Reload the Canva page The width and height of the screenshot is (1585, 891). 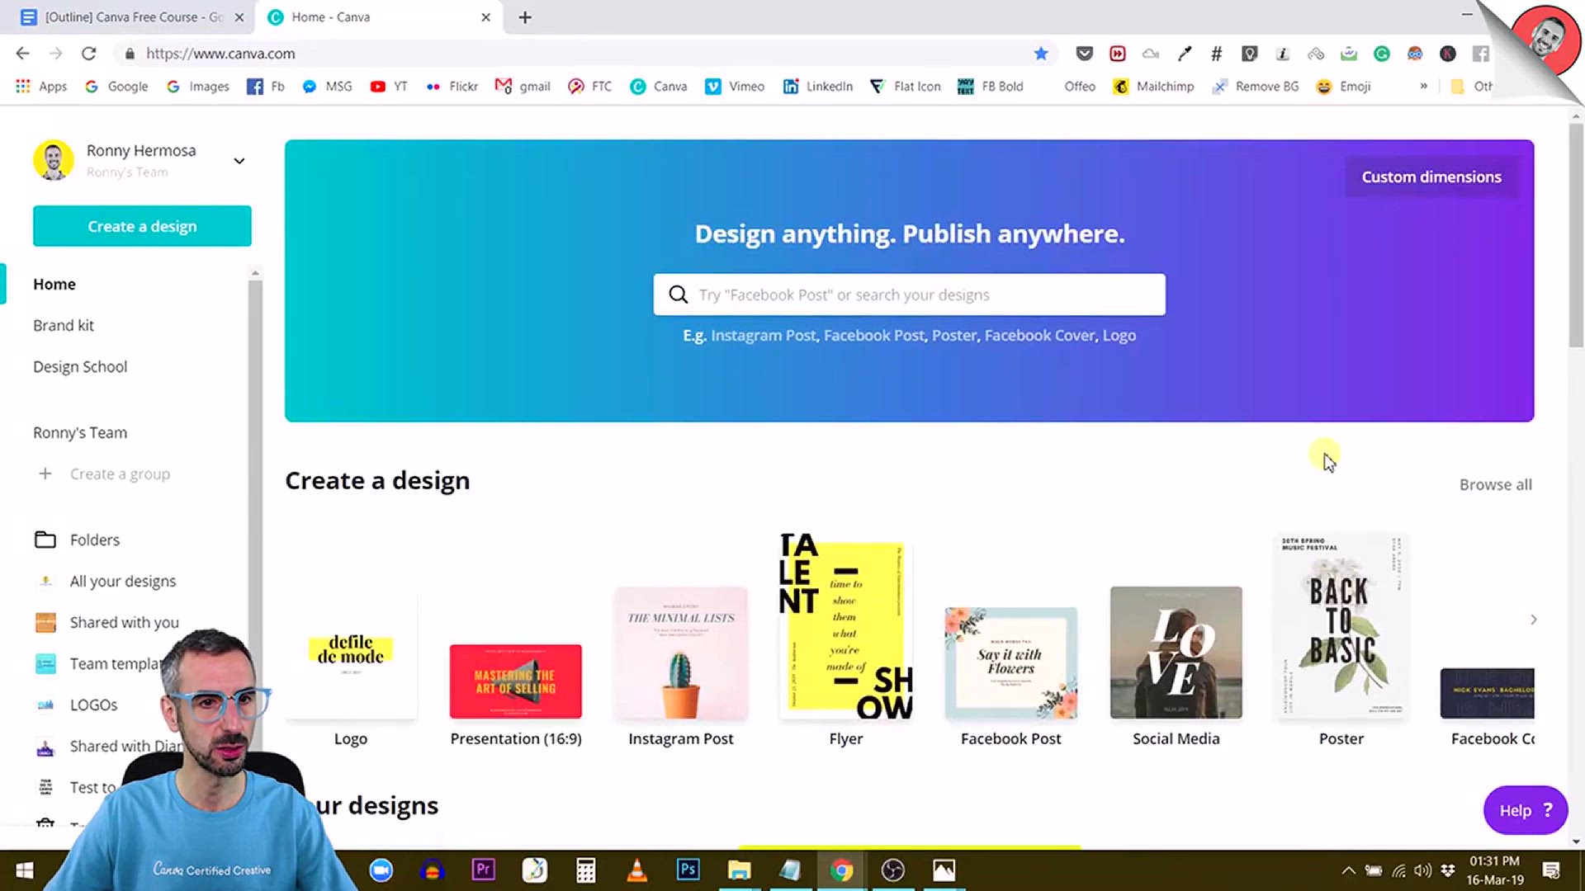[x=88, y=54]
